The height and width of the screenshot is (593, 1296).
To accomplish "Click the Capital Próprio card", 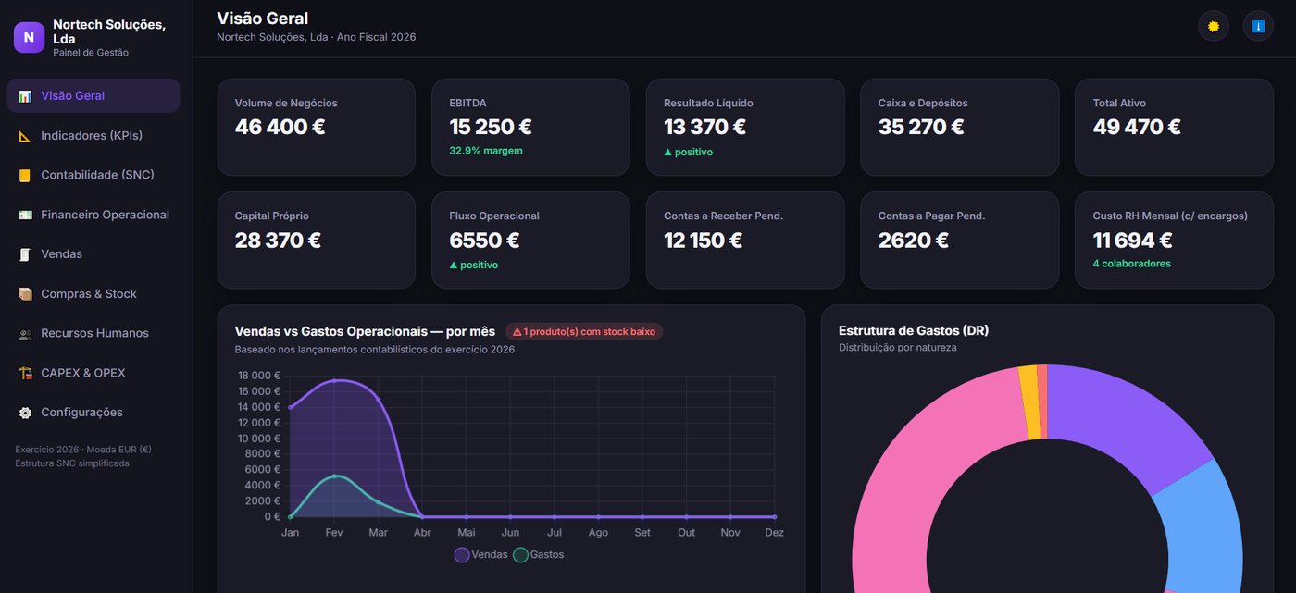I will (316, 240).
